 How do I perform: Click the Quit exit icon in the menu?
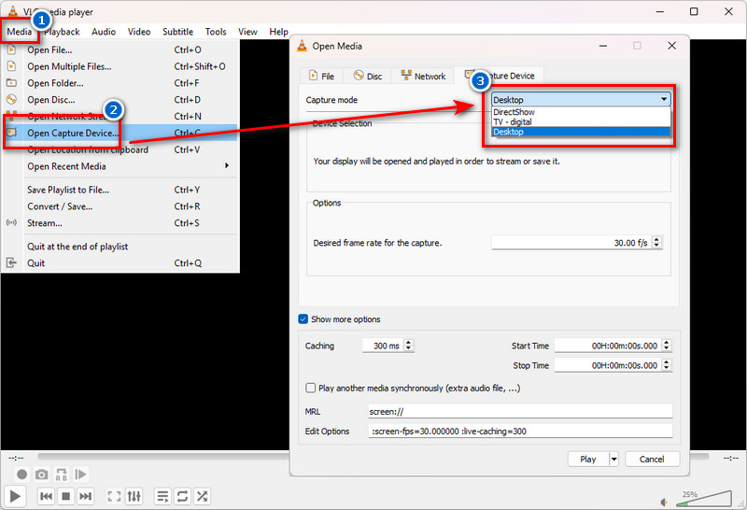tap(11, 262)
